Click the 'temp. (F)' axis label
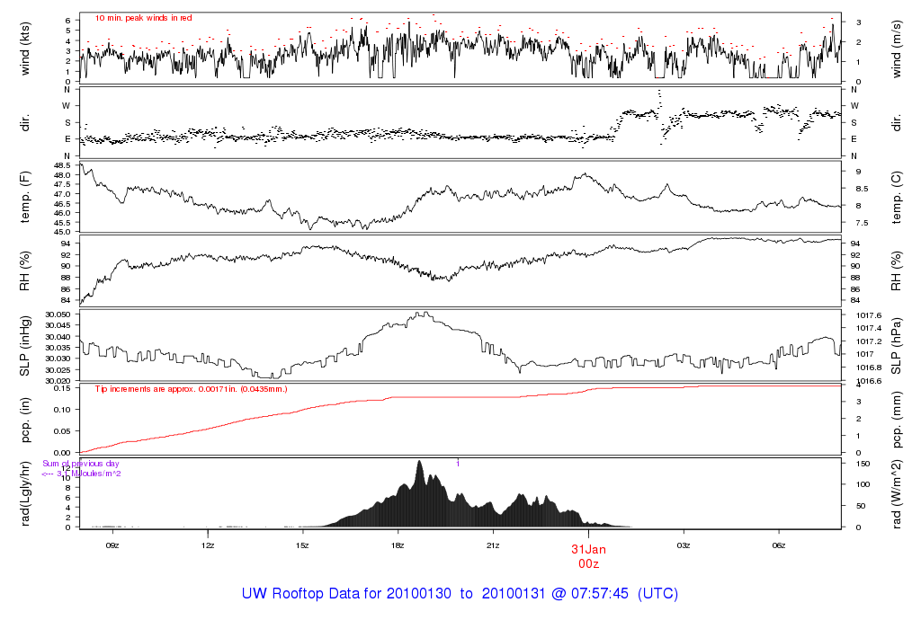The width and height of the screenshot is (921, 629). pyautogui.click(x=24, y=197)
